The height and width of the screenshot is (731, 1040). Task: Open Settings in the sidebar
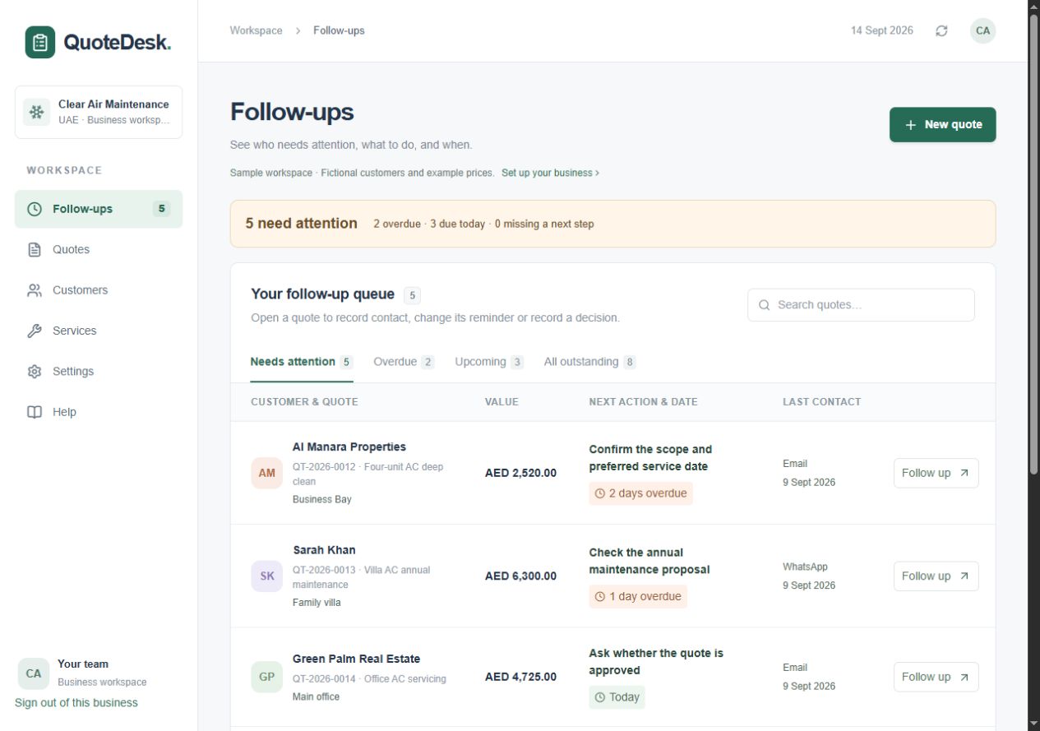point(99,372)
